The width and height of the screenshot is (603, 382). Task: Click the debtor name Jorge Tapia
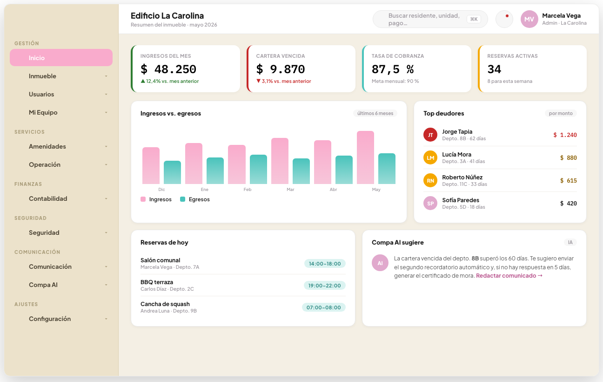pos(457,132)
